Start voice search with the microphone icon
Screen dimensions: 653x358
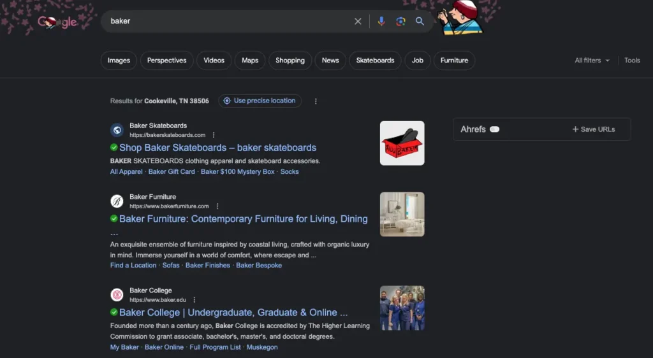click(381, 21)
